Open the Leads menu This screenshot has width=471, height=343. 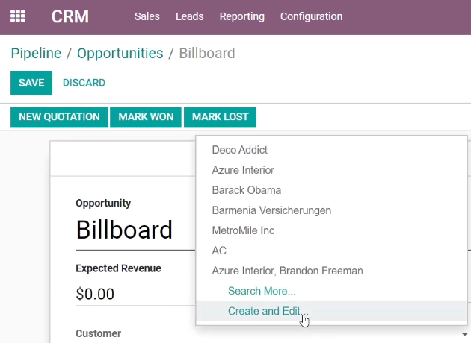pos(190,16)
